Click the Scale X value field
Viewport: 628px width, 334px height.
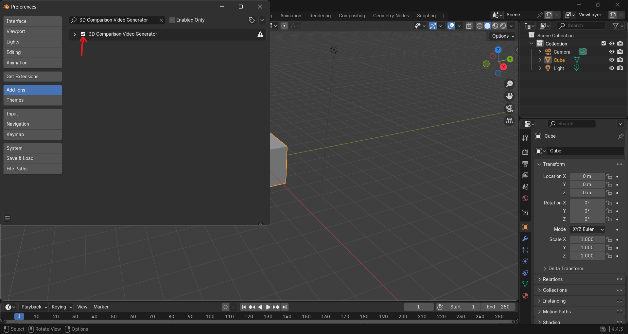(x=587, y=239)
